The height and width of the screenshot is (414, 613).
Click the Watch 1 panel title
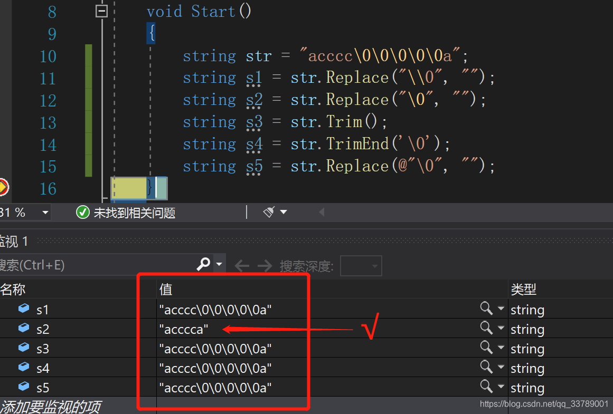click(14, 242)
